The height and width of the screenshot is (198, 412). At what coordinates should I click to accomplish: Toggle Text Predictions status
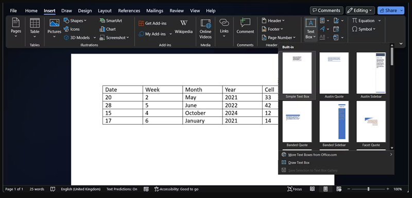[122, 189]
